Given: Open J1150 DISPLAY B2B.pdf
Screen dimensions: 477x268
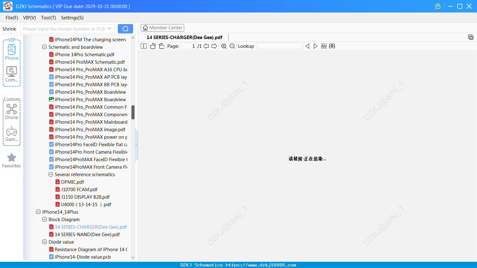Looking at the screenshot, I should [82, 197].
